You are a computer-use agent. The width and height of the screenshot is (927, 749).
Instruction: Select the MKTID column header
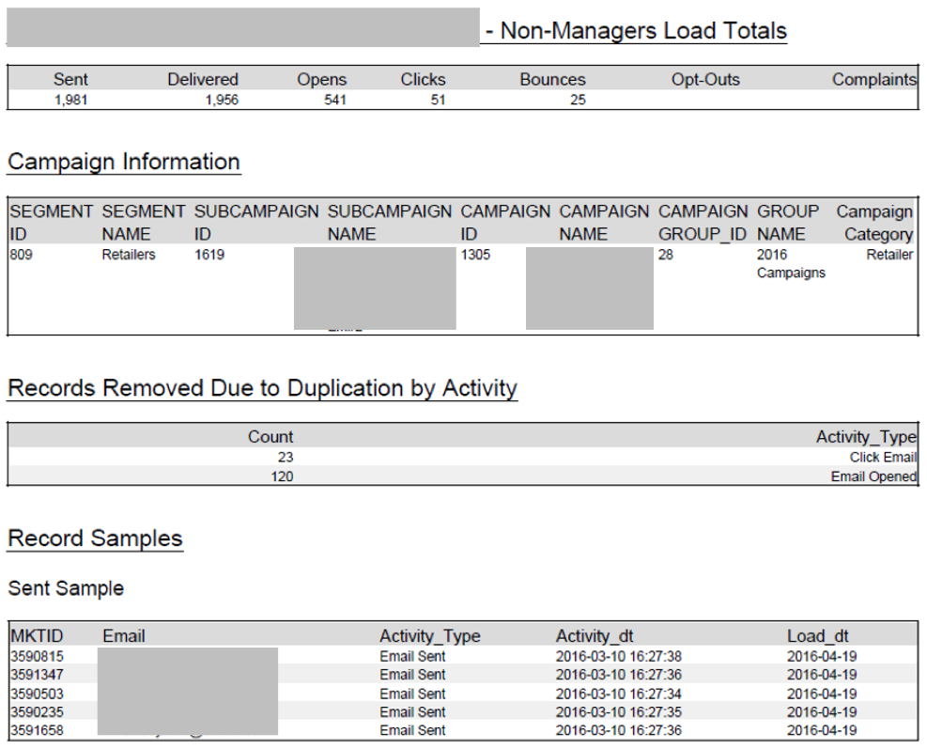pos(37,636)
